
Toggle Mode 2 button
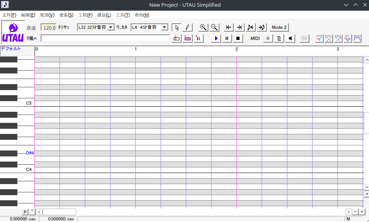click(279, 27)
